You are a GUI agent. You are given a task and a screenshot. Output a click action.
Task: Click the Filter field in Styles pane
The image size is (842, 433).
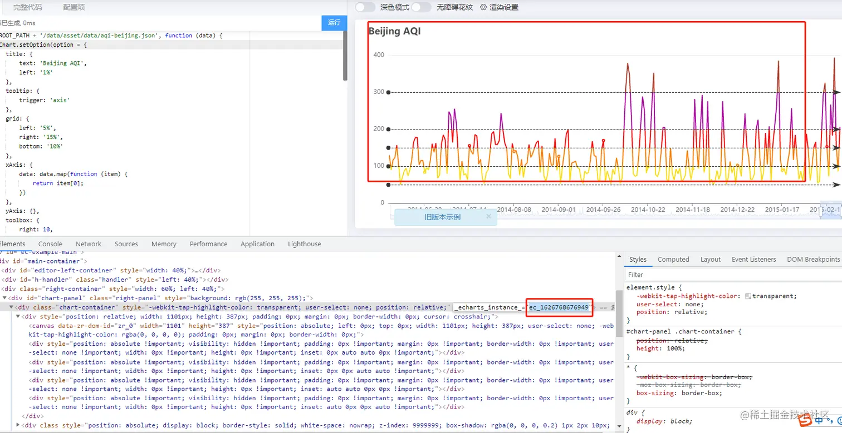tap(732, 275)
